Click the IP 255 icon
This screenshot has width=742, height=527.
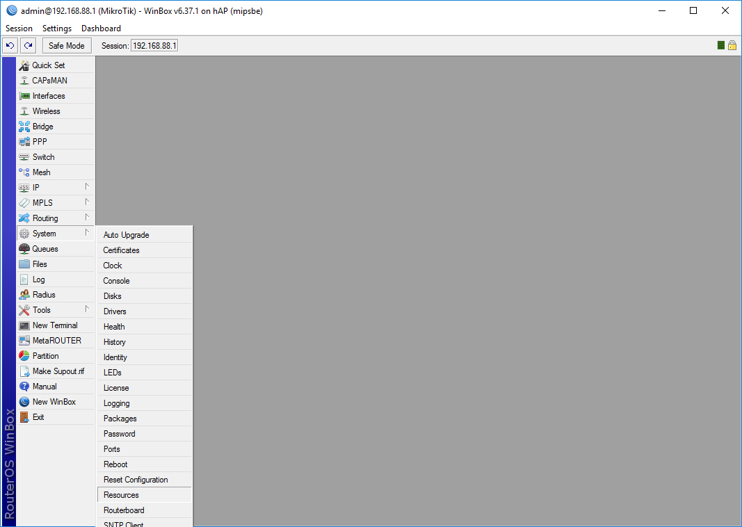[x=24, y=187]
